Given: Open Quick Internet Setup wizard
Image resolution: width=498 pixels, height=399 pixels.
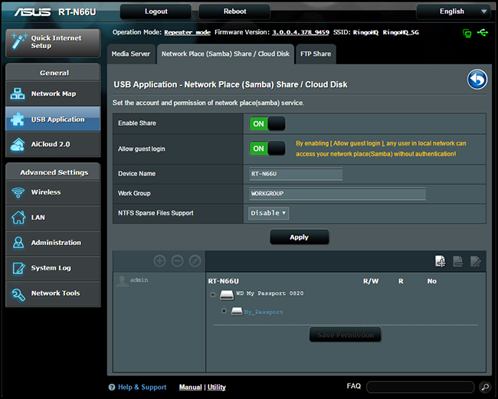Looking at the screenshot, I should [52, 41].
